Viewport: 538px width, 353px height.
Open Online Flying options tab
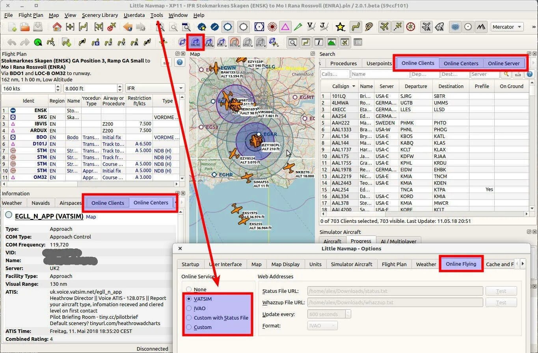[x=461, y=264]
